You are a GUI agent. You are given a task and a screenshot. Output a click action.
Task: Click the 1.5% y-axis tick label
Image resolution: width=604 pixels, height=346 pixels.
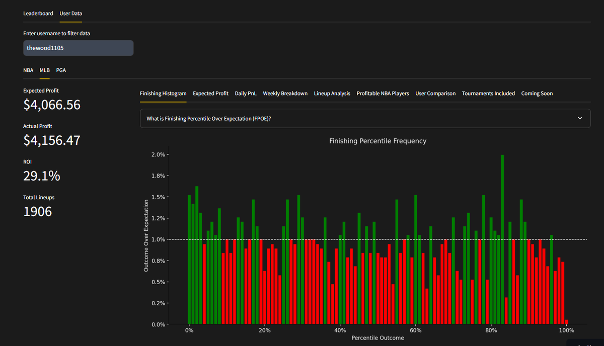click(158, 197)
